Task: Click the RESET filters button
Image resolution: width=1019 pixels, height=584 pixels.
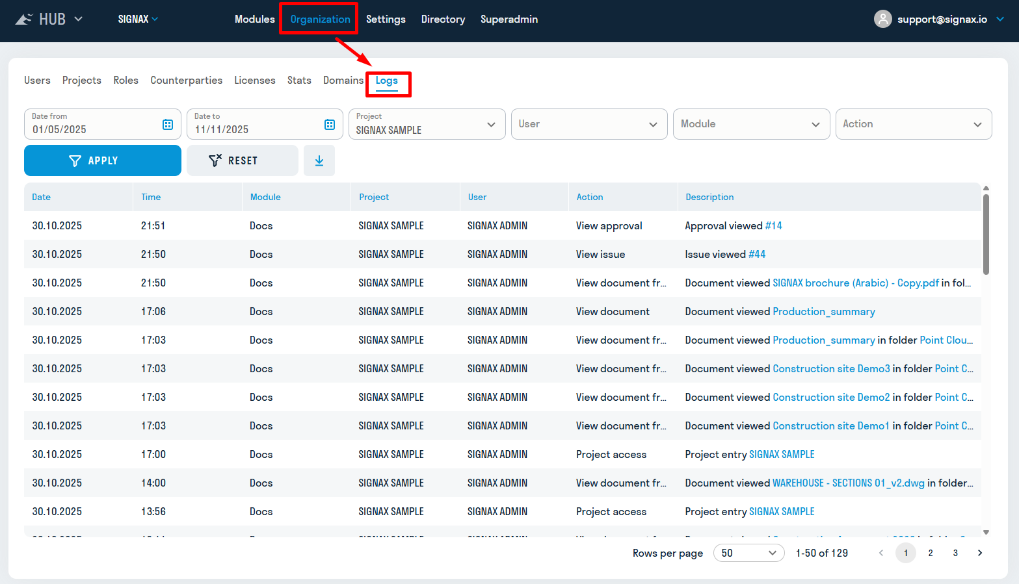Action: point(243,160)
